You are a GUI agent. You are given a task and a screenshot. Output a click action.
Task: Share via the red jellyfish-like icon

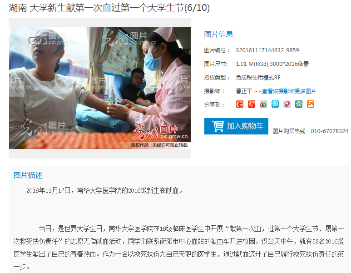coord(287,104)
